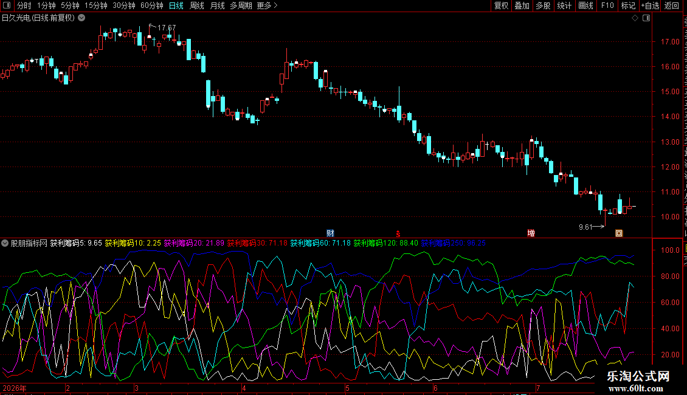Toggle the right side panel icon
Screen dimensions: 687x395
(646, 18)
